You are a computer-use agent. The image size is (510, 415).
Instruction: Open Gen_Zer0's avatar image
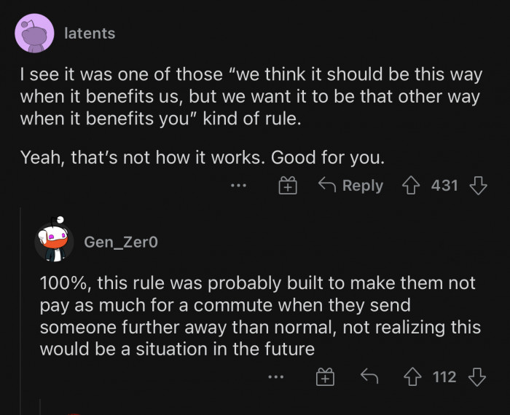pyautogui.click(x=54, y=241)
